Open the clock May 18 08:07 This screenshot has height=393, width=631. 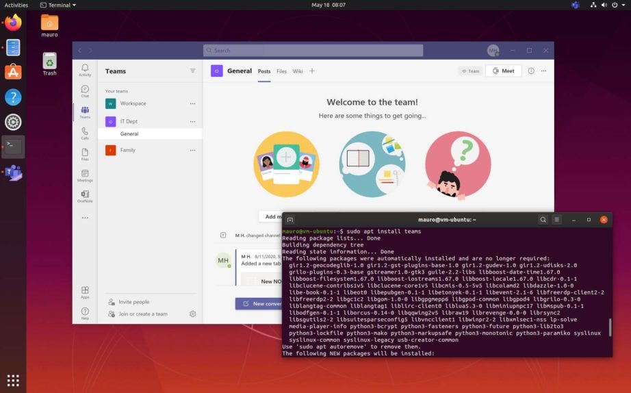pyautogui.click(x=329, y=5)
